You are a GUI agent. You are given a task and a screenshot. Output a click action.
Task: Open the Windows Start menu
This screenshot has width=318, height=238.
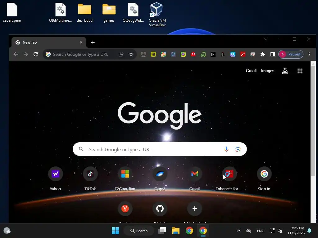116,231
